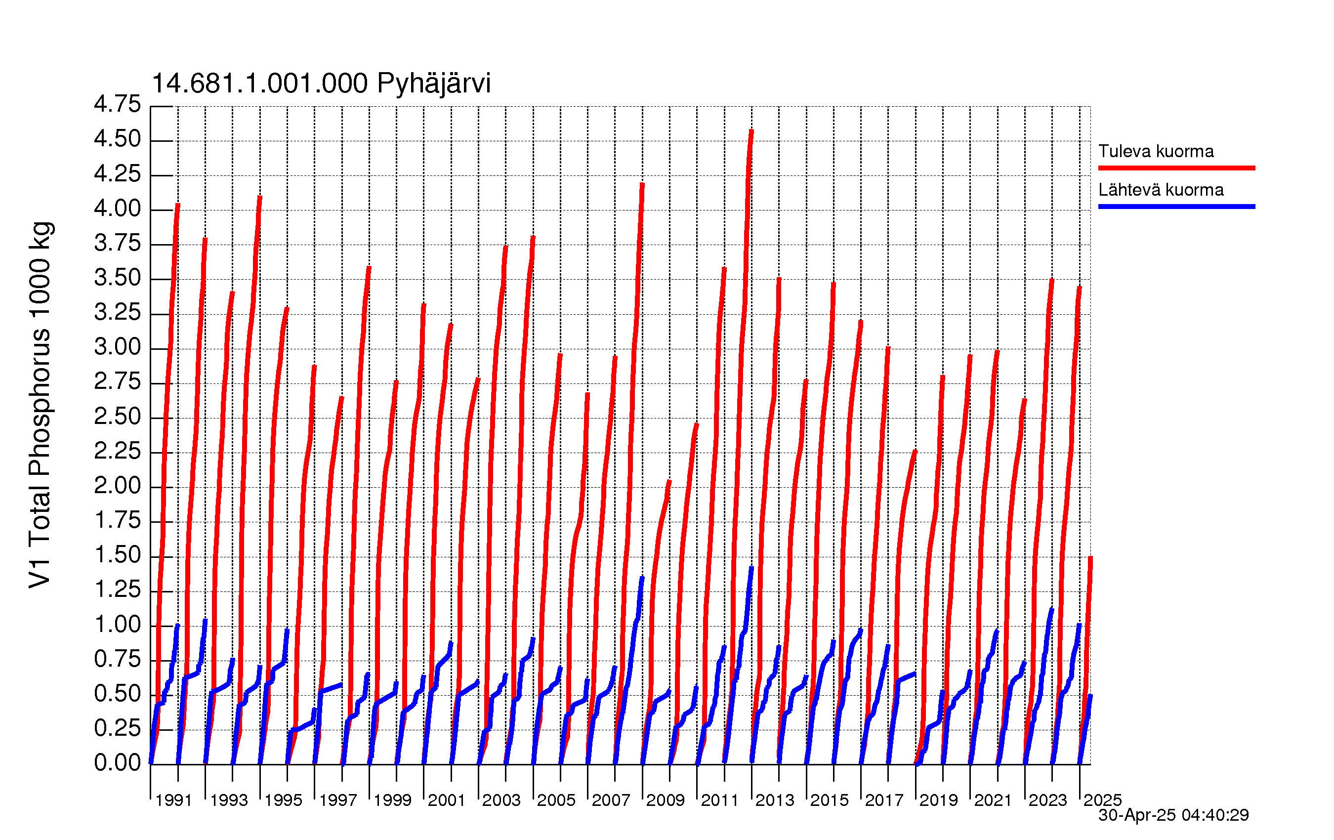Click the y-axis value 0.50

[118, 693]
